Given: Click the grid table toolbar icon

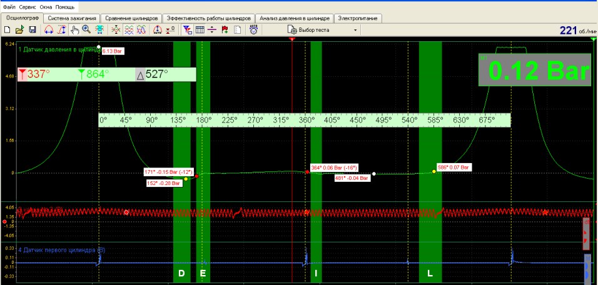Looking at the screenshot, I should 200,30.
